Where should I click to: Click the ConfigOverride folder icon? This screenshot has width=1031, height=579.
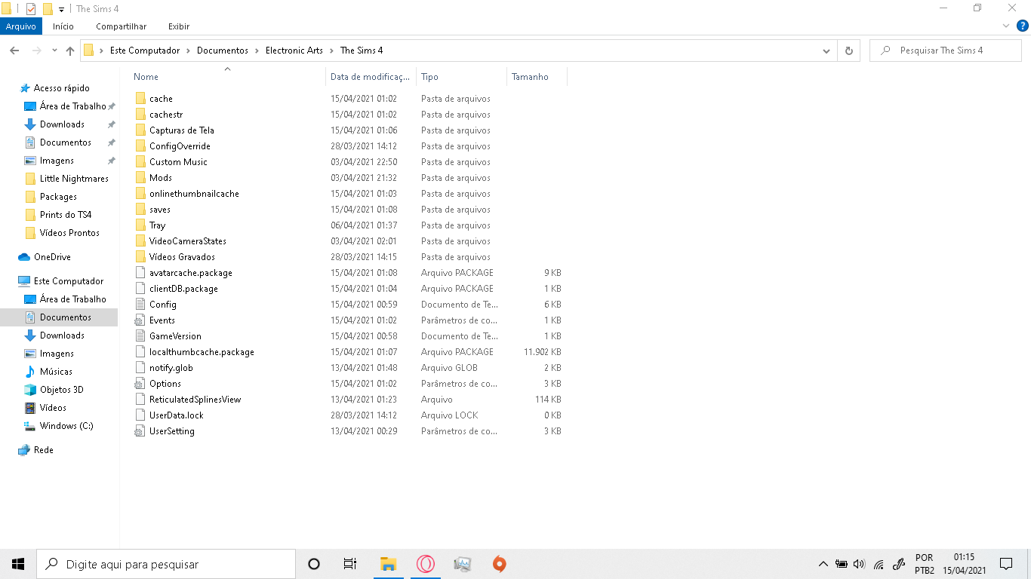[140, 146]
